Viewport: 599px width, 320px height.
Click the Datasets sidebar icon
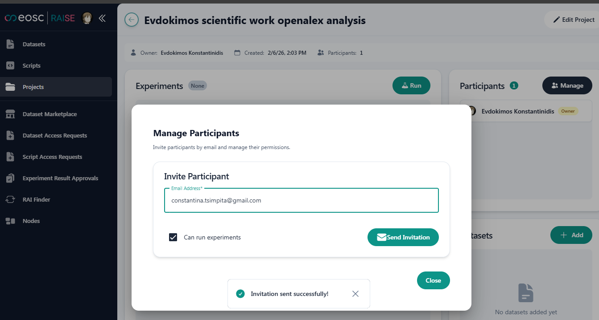pos(10,44)
